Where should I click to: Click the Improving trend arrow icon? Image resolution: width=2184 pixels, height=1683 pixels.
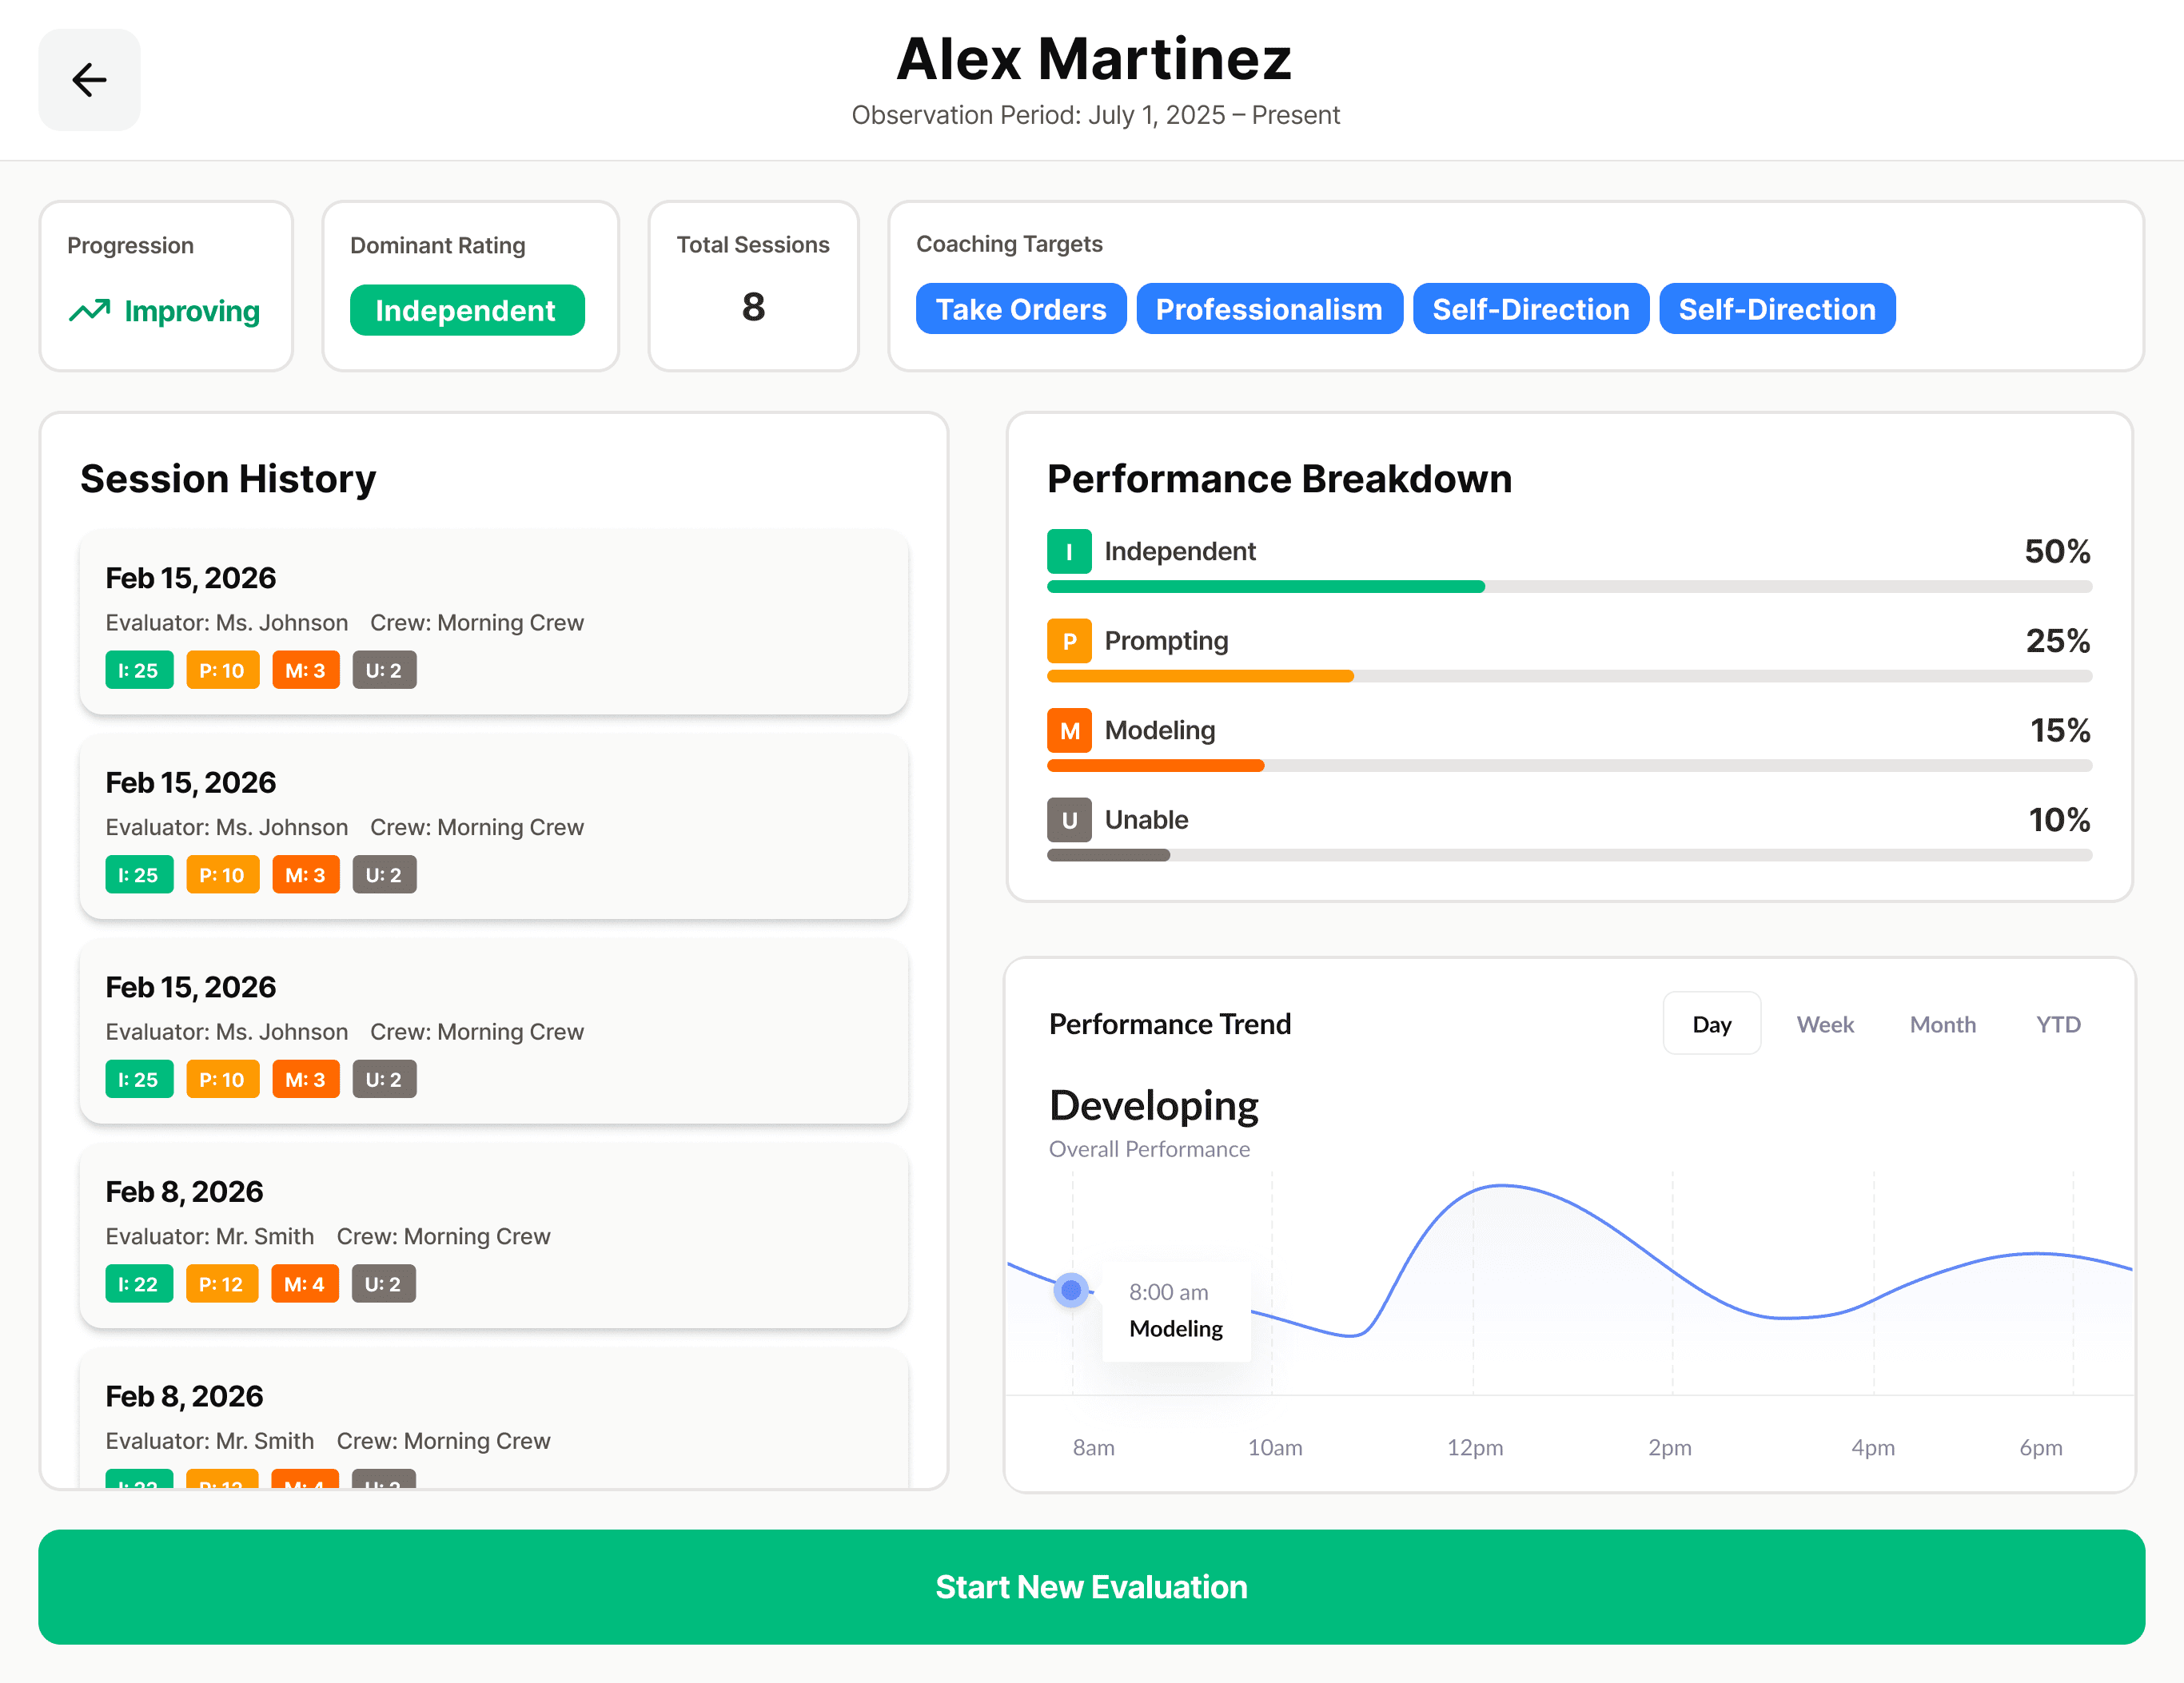tap(89, 311)
